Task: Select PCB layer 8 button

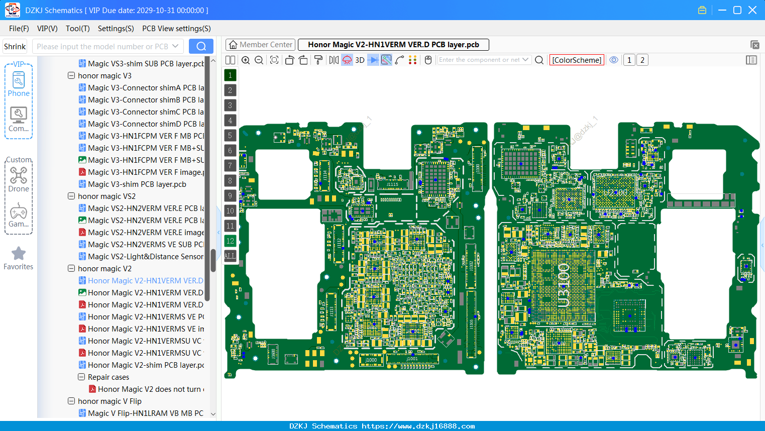Action: [x=230, y=181]
